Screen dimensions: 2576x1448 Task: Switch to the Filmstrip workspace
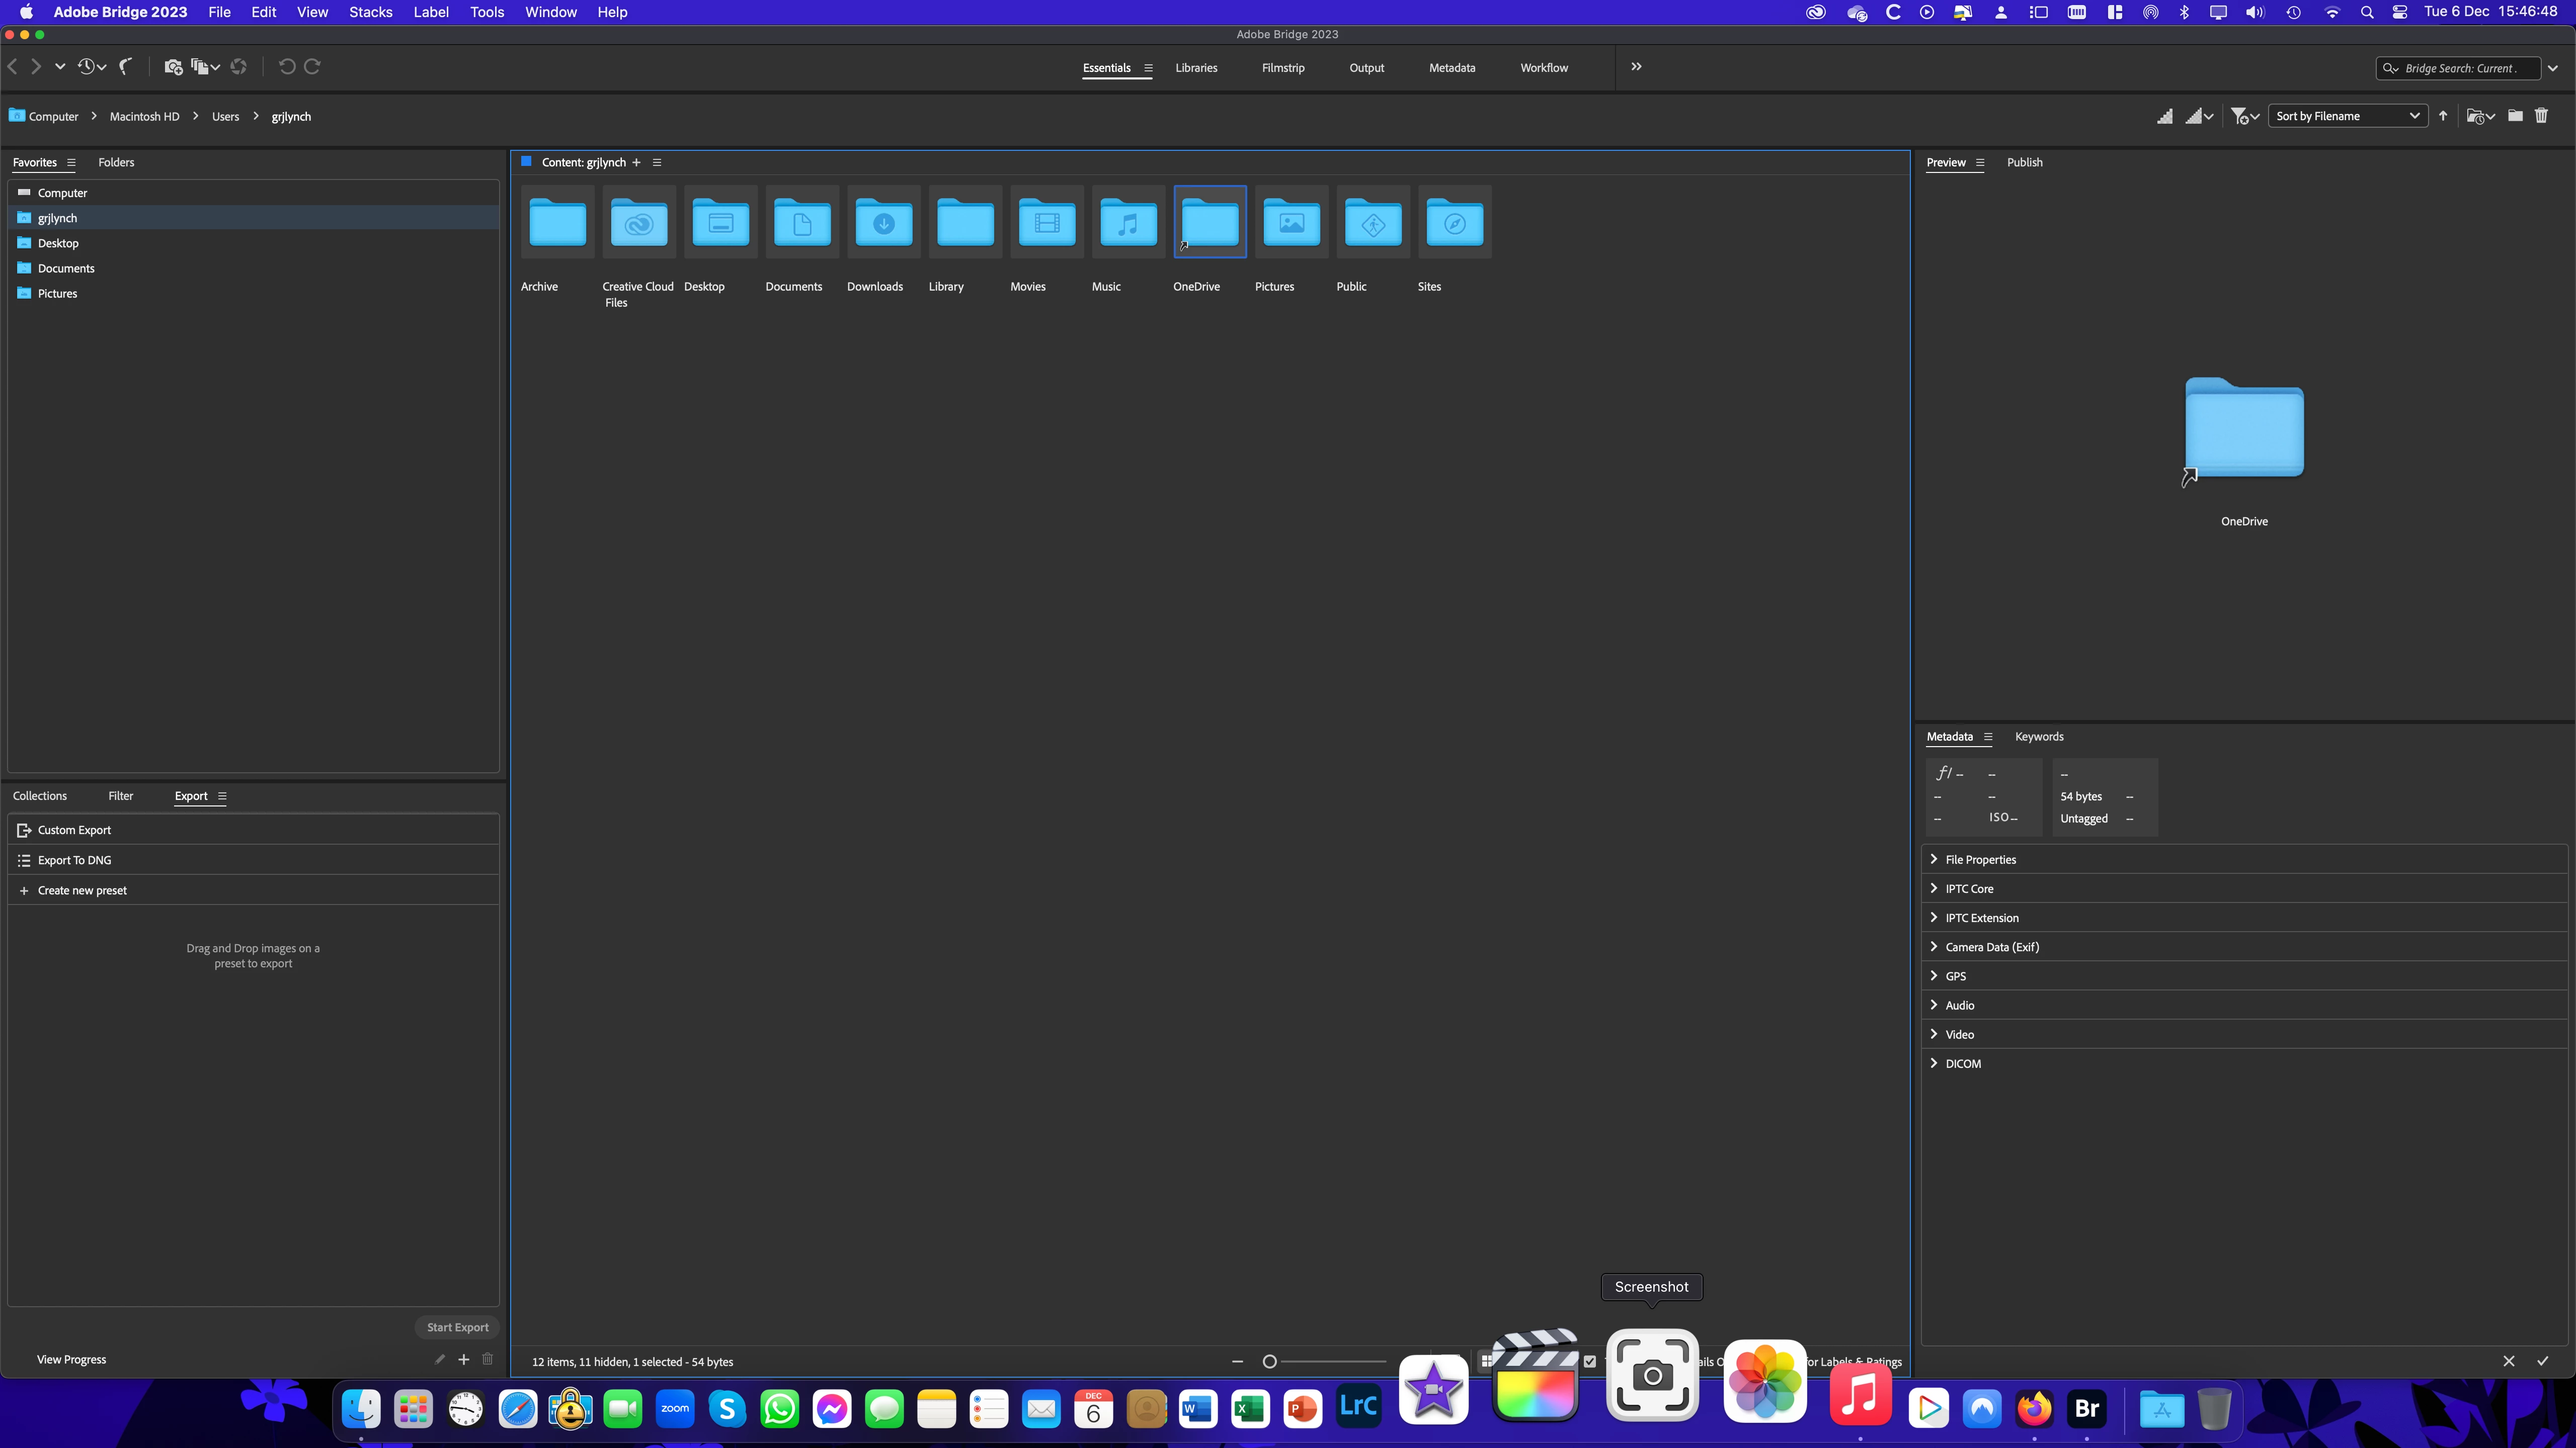1283,68
